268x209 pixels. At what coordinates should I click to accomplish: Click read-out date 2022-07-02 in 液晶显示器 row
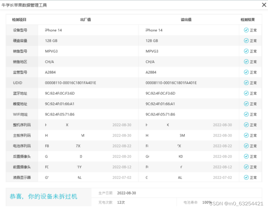(222, 177)
